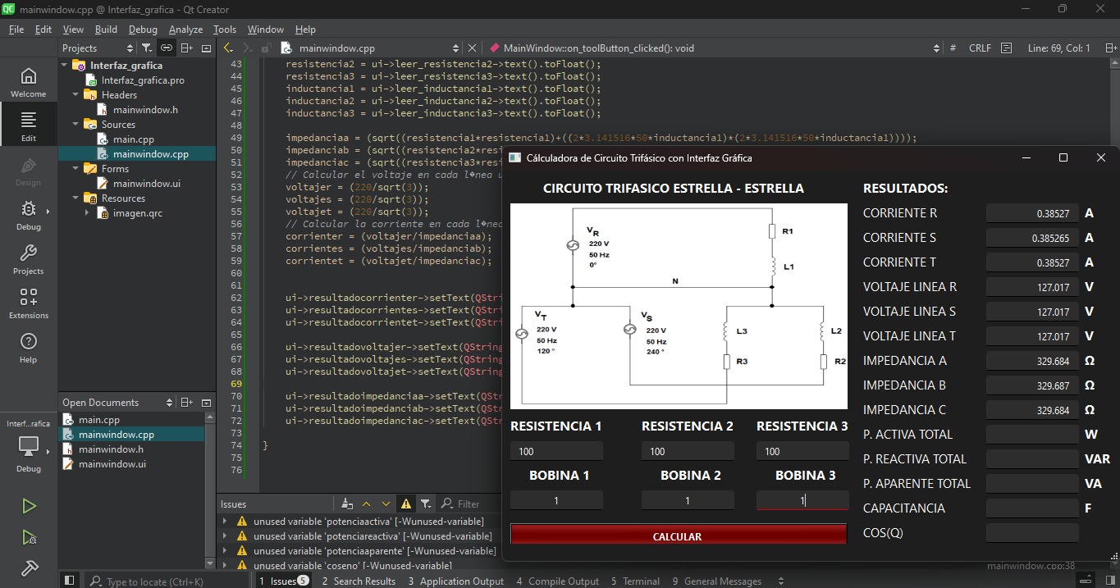Open the Analyze menu

(185, 30)
